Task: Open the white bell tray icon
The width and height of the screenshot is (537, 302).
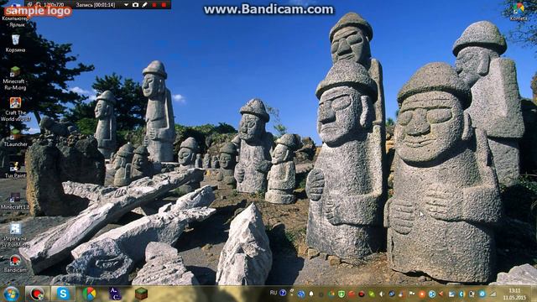Action: (x=311, y=294)
